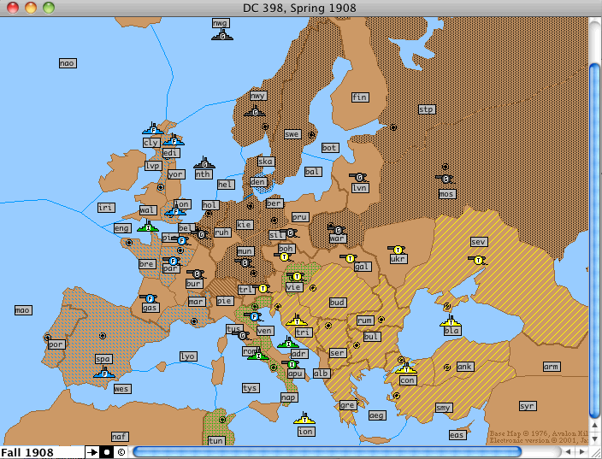Click the syr province label

pos(527,406)
